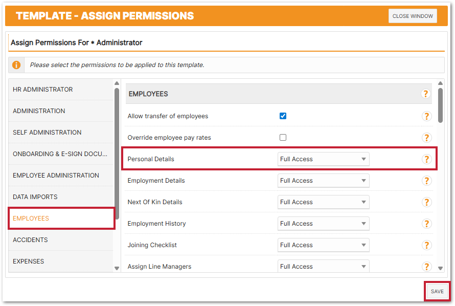Enable Override employee pay rates checkbox
The image size is (455, 306).
(283, 138)
